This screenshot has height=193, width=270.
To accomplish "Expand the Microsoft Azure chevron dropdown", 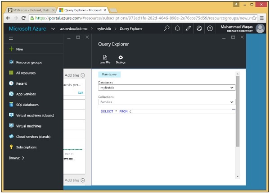I will (53, 28).
